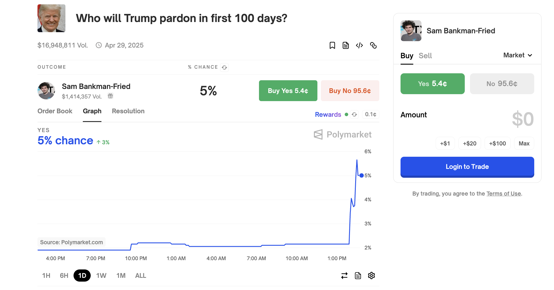Click the embed code icon
This screenshot has width=554, height=290.
359,45
